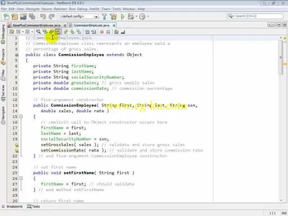
Task: Click the Build Project hammer icon
Action: coord(105,17)
